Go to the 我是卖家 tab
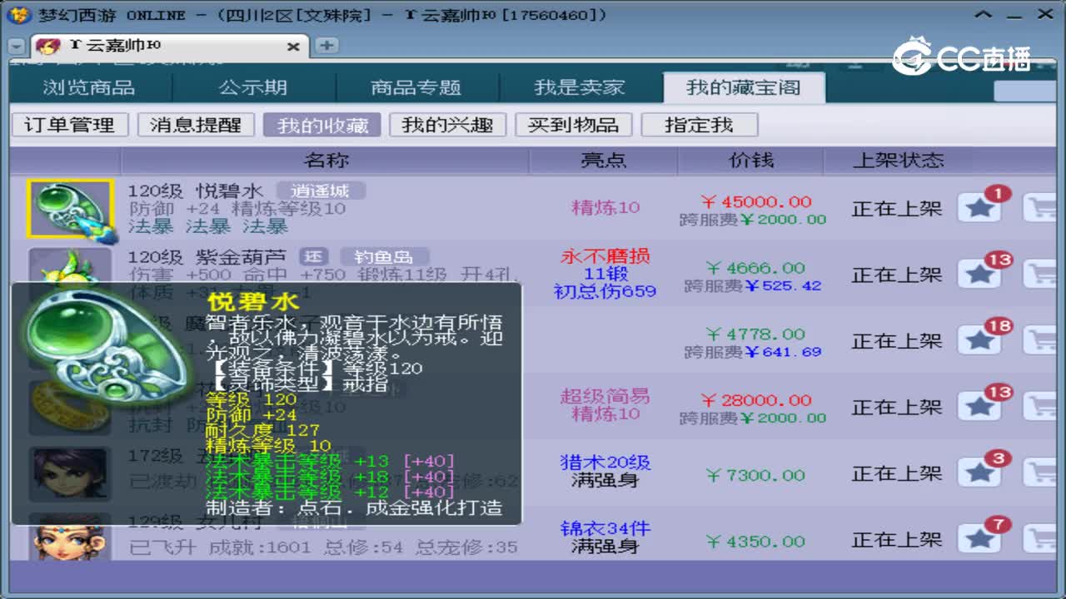 coord(580,87)
